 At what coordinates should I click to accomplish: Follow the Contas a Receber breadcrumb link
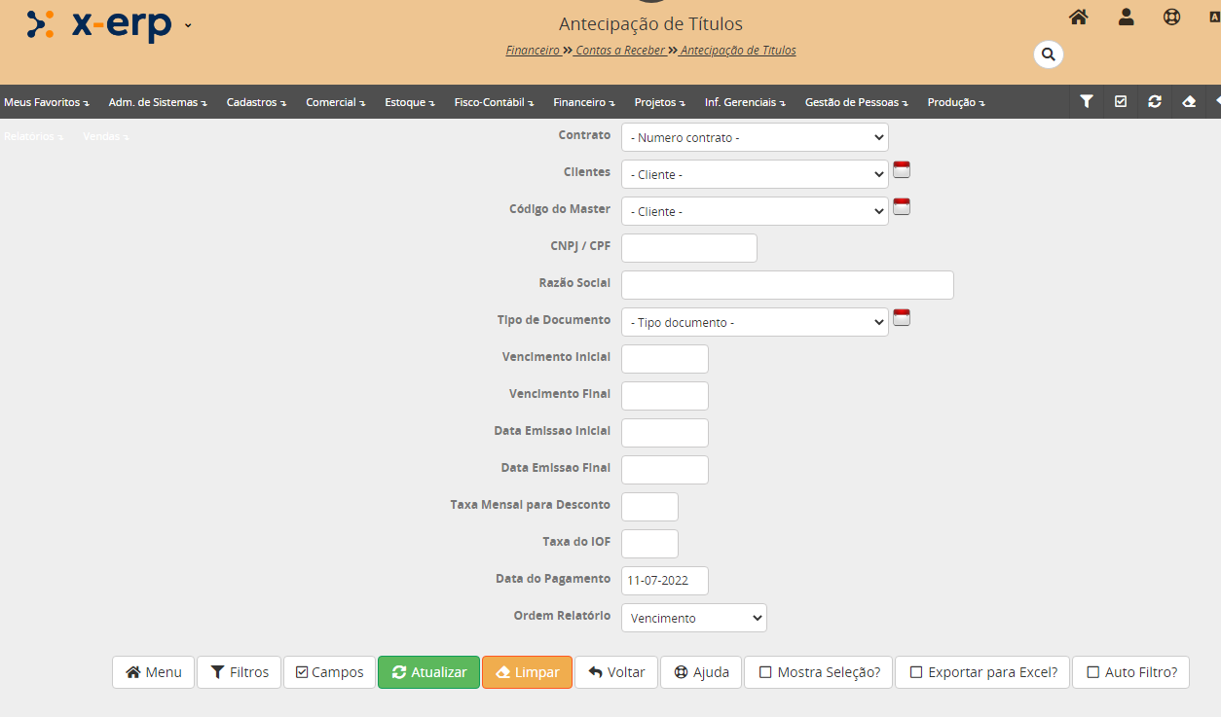tap(620, 51)
